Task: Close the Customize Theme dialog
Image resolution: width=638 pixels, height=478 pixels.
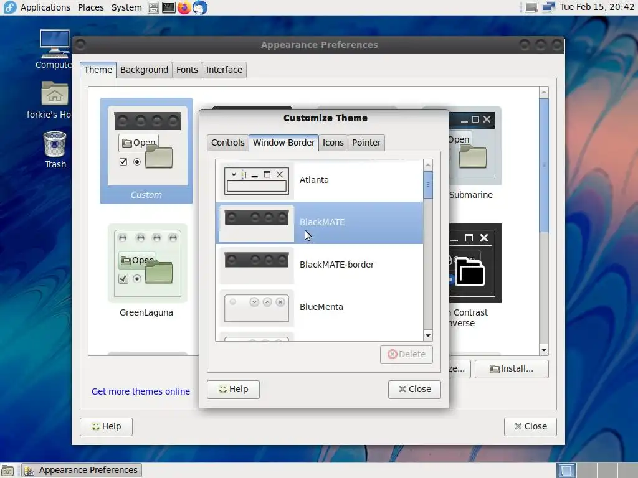Action: point(414,390)
